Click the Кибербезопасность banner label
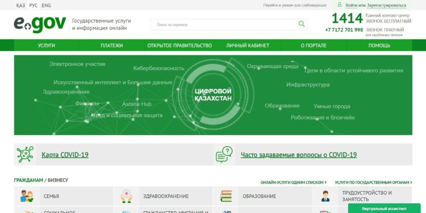 159,68
